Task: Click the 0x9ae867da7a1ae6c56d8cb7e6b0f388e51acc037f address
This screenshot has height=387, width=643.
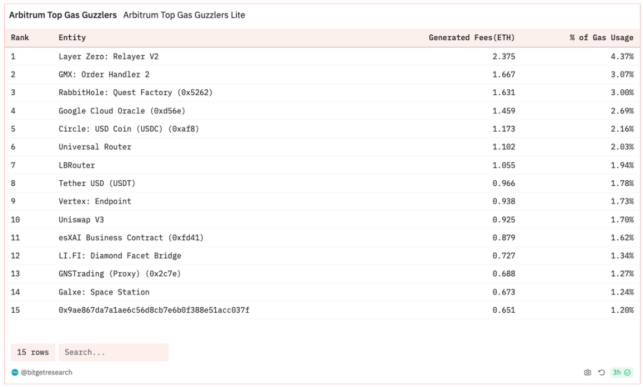Action: click(x=154, y=310)
